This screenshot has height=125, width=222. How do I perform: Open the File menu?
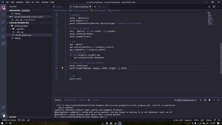coord(7,2)
